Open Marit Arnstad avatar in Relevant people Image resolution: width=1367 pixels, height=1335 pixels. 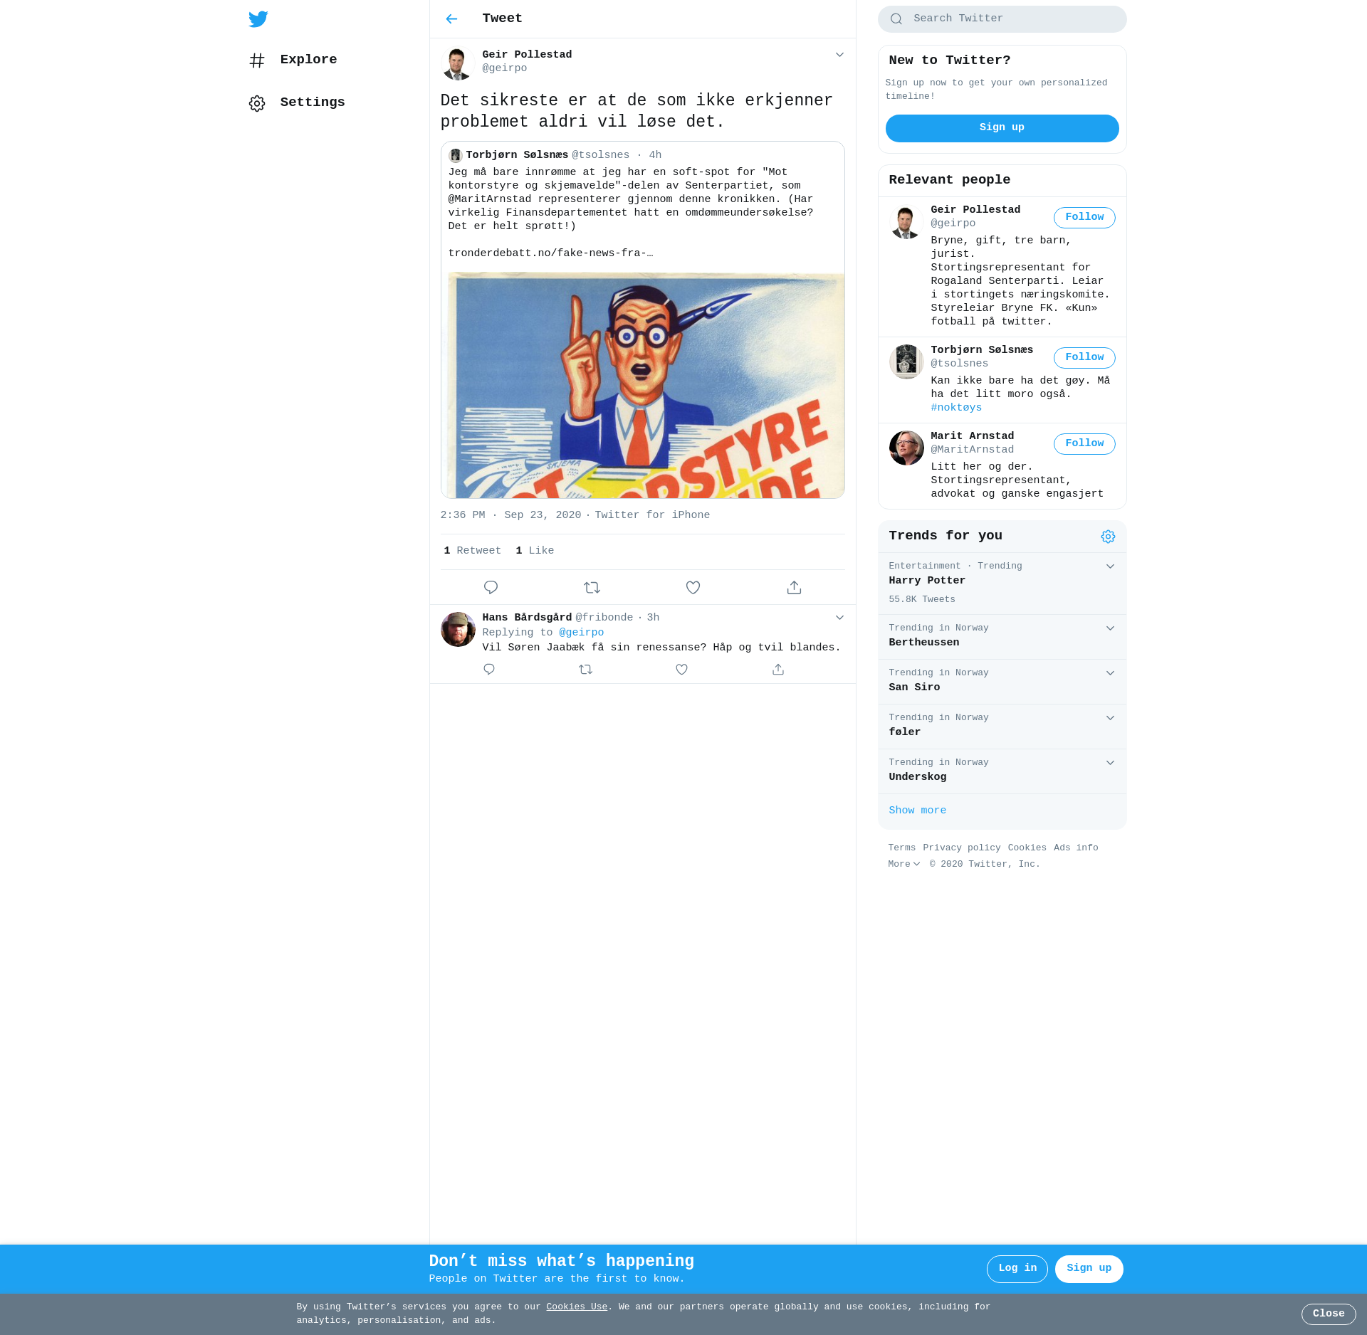[906, 448]
